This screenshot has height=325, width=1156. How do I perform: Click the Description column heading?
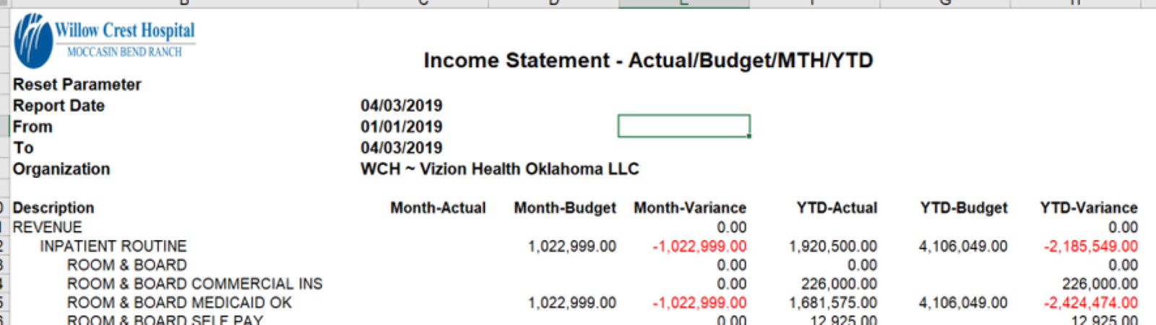click(x=53, y=208)
